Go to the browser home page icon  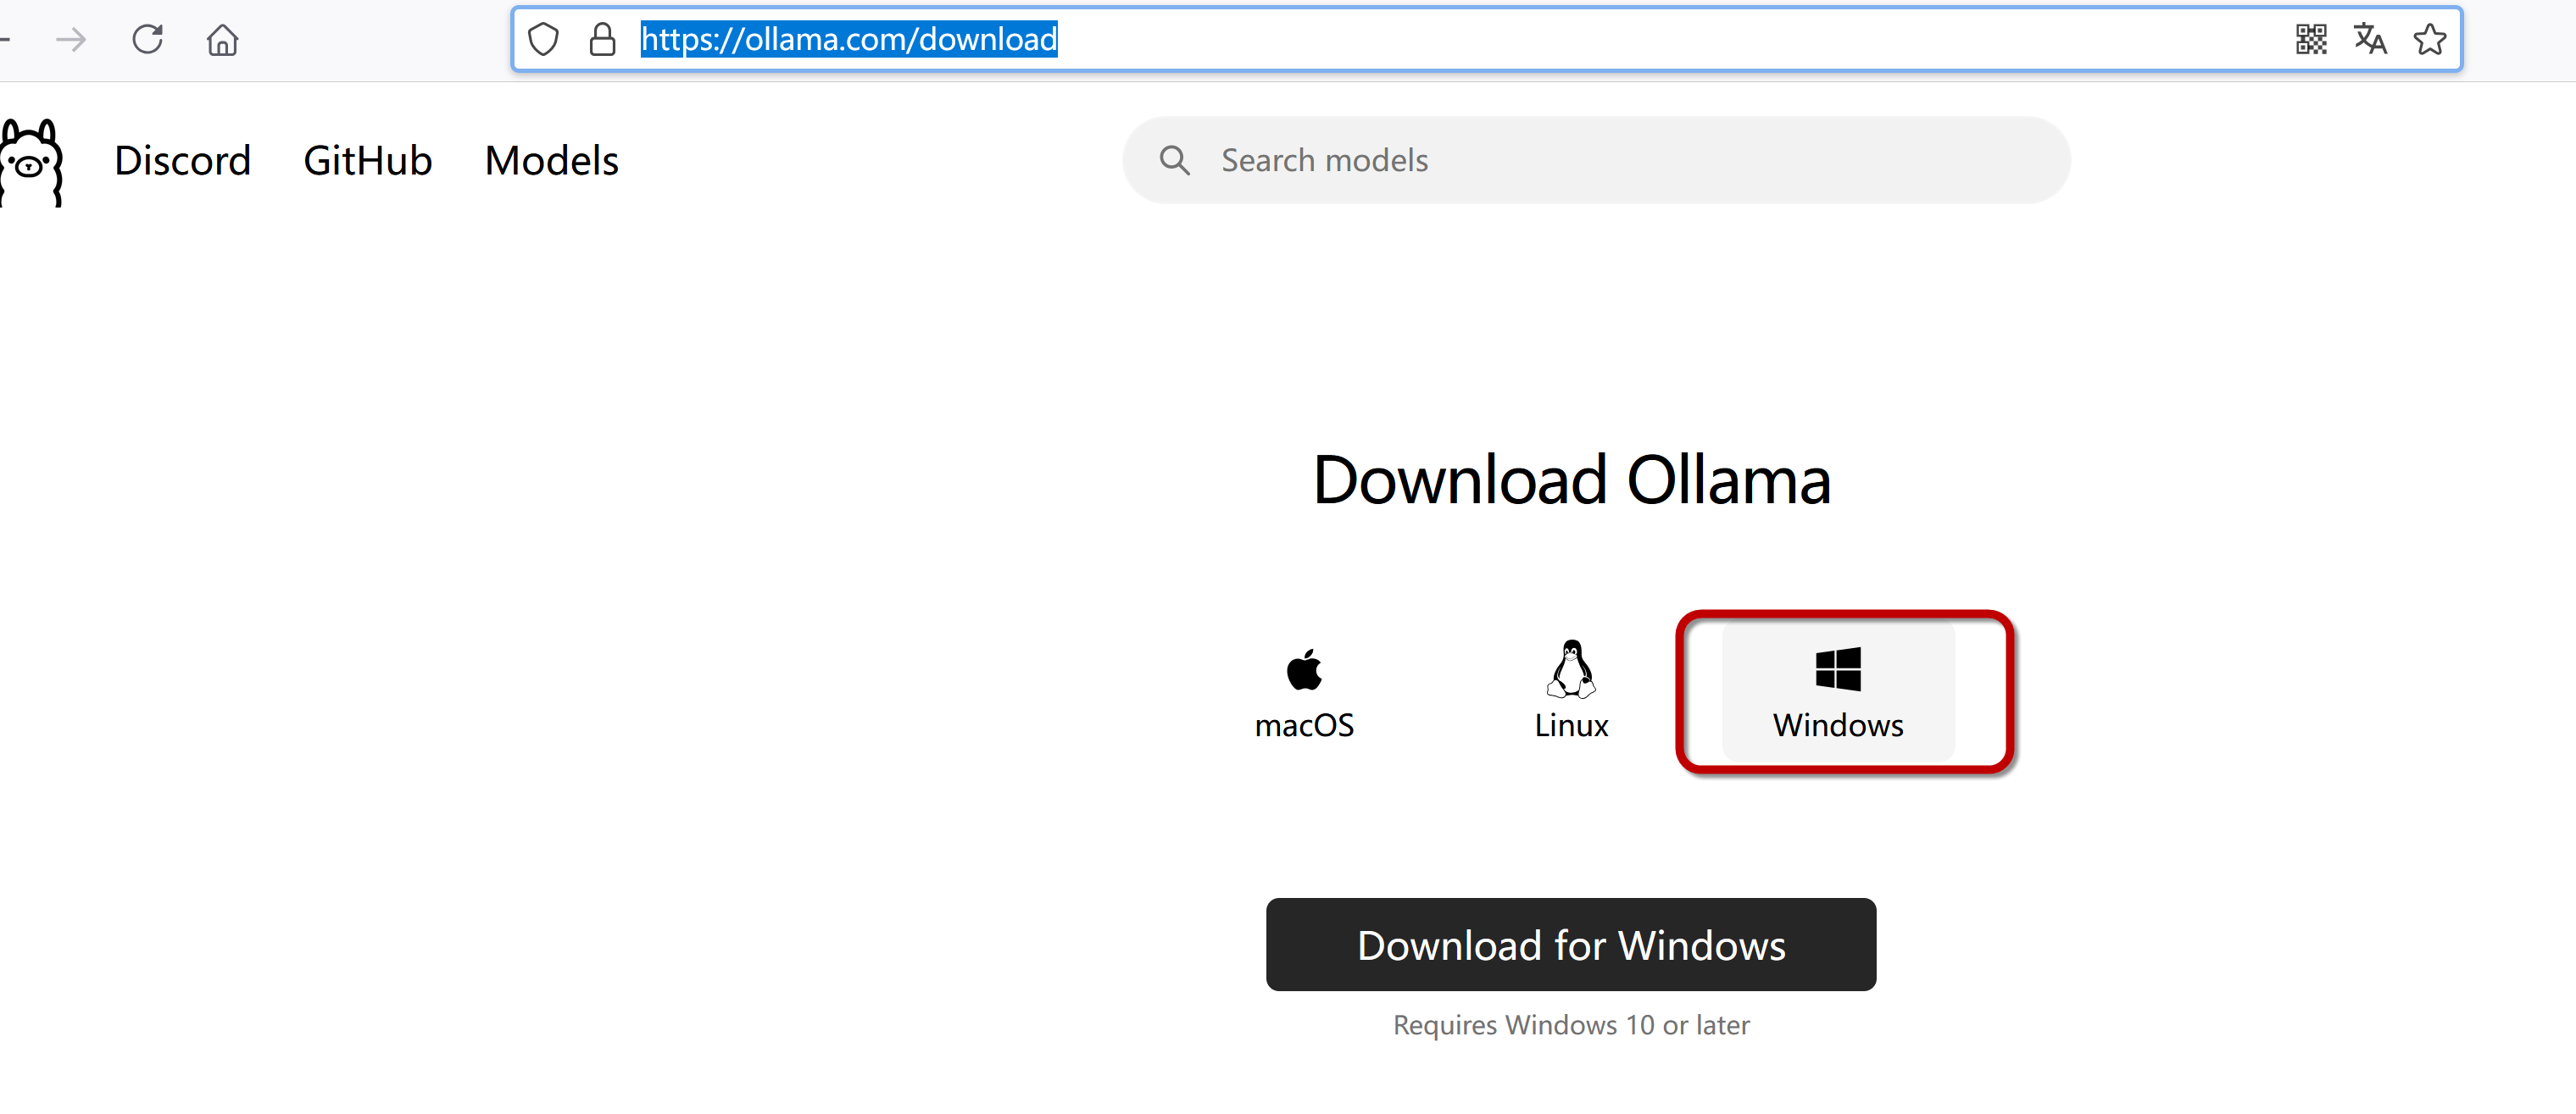pyautogui.click(x=222, y=40)
